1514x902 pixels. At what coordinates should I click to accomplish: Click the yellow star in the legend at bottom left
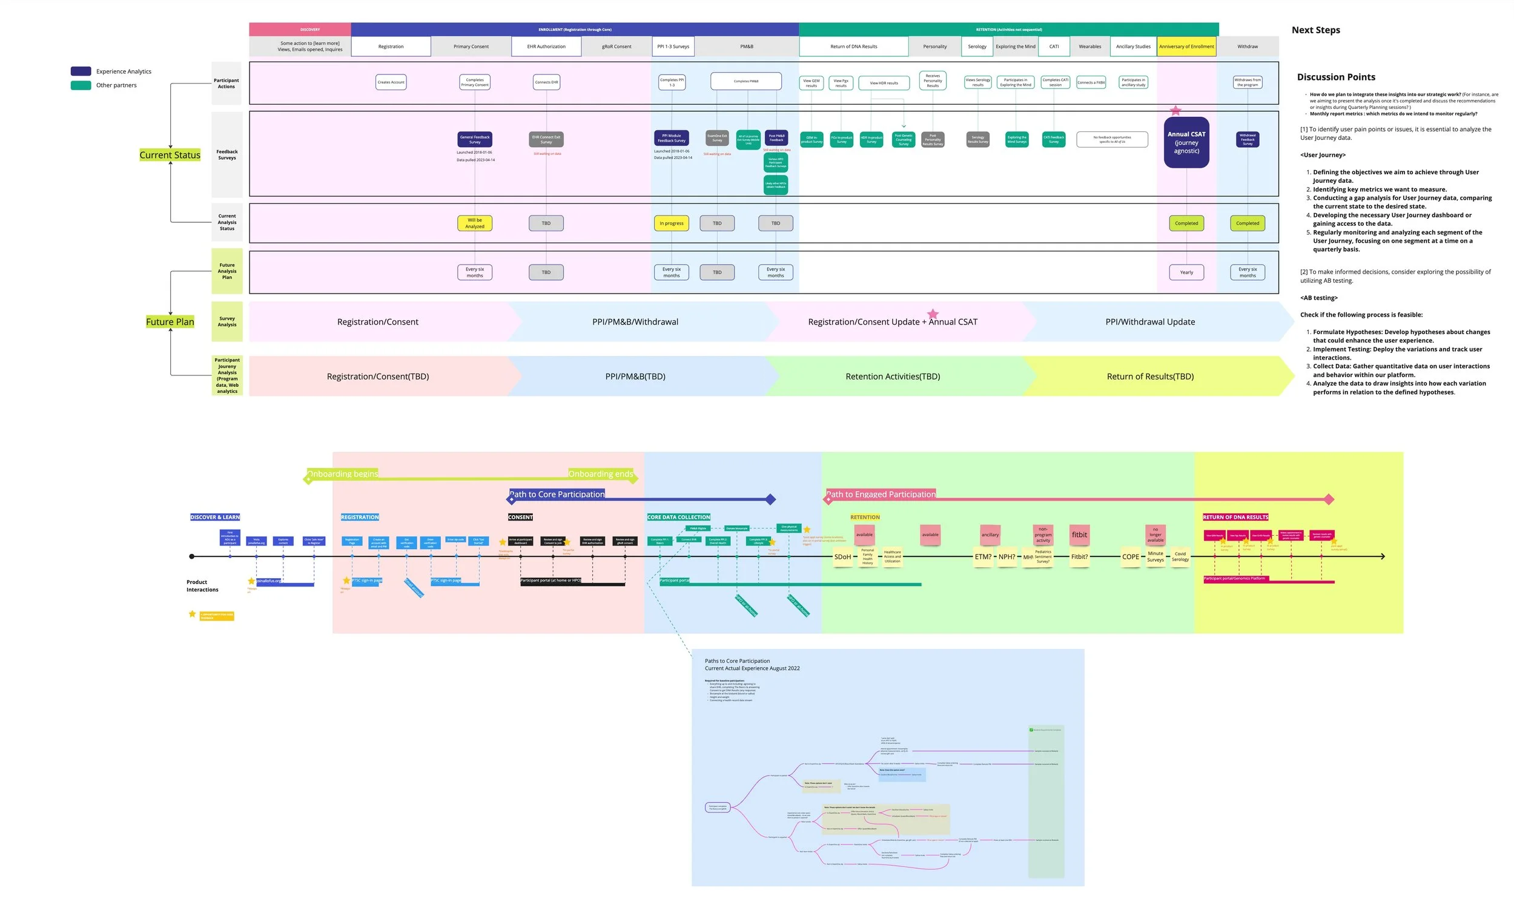point(192,614)
